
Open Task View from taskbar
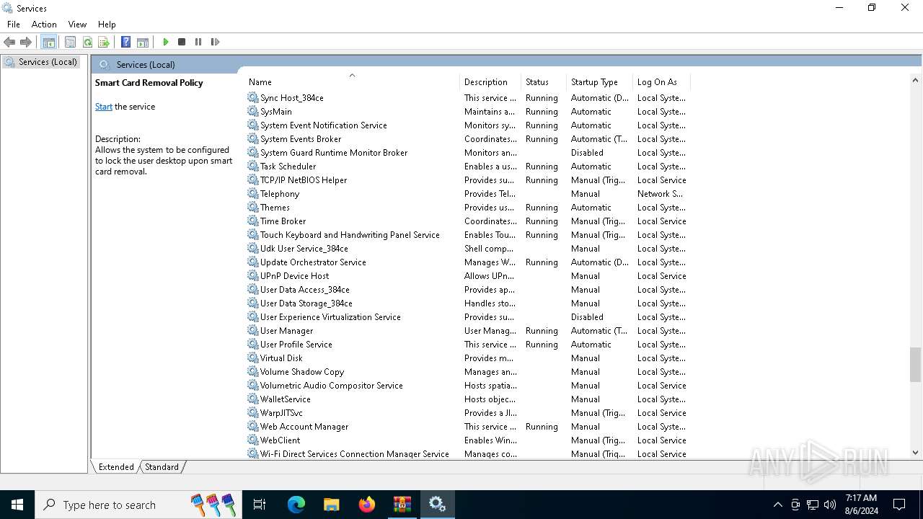point(260,505)
